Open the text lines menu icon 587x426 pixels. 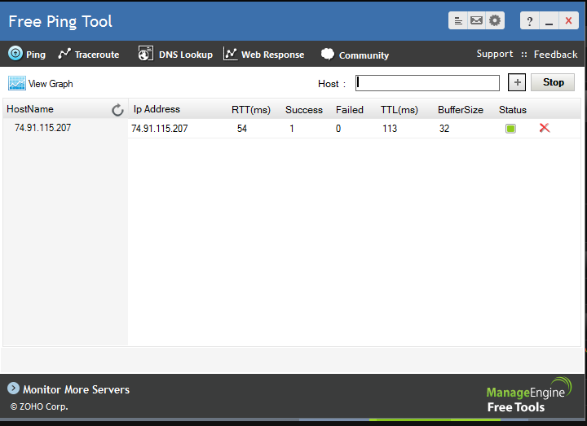click(458, 20)
